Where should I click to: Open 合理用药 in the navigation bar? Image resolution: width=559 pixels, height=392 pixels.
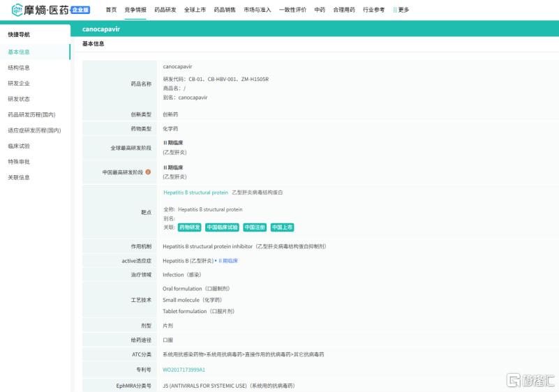pos(343,10)
